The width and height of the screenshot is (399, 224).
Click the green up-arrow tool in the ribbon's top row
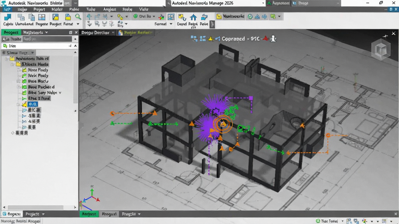tap(89, 16)
